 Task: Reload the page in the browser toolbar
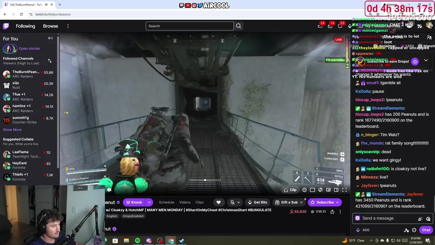click(21, 14)
